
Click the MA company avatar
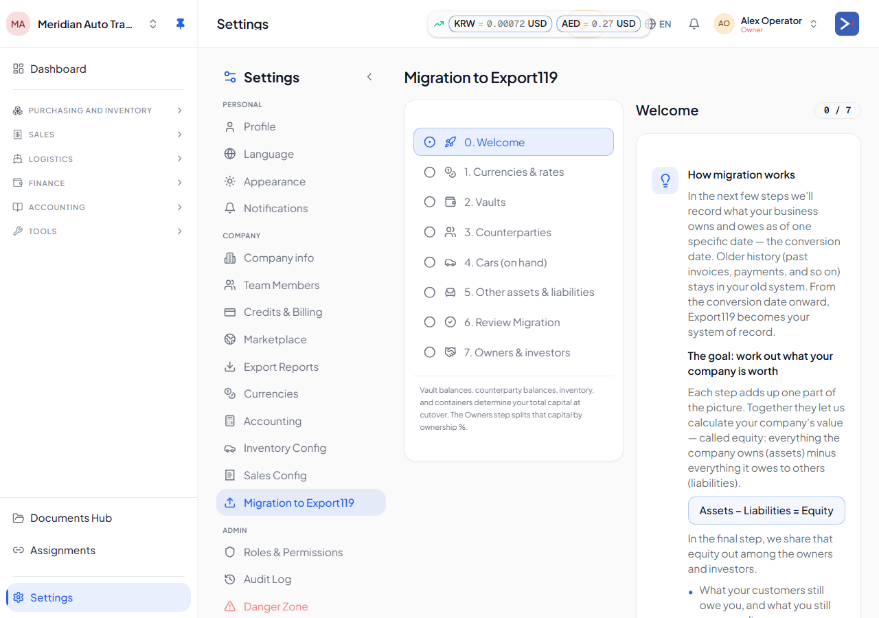pyautogui.click(x=19, y=24)
